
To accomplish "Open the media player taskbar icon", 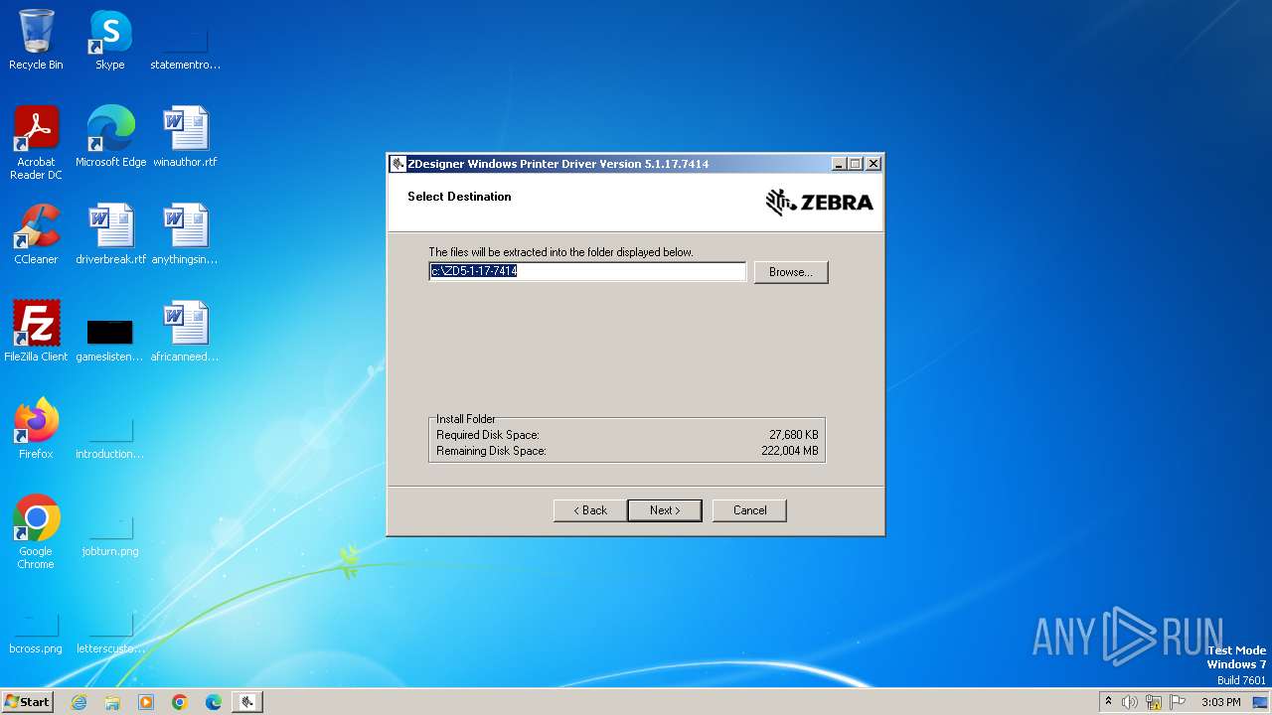I will pos(146,702).
